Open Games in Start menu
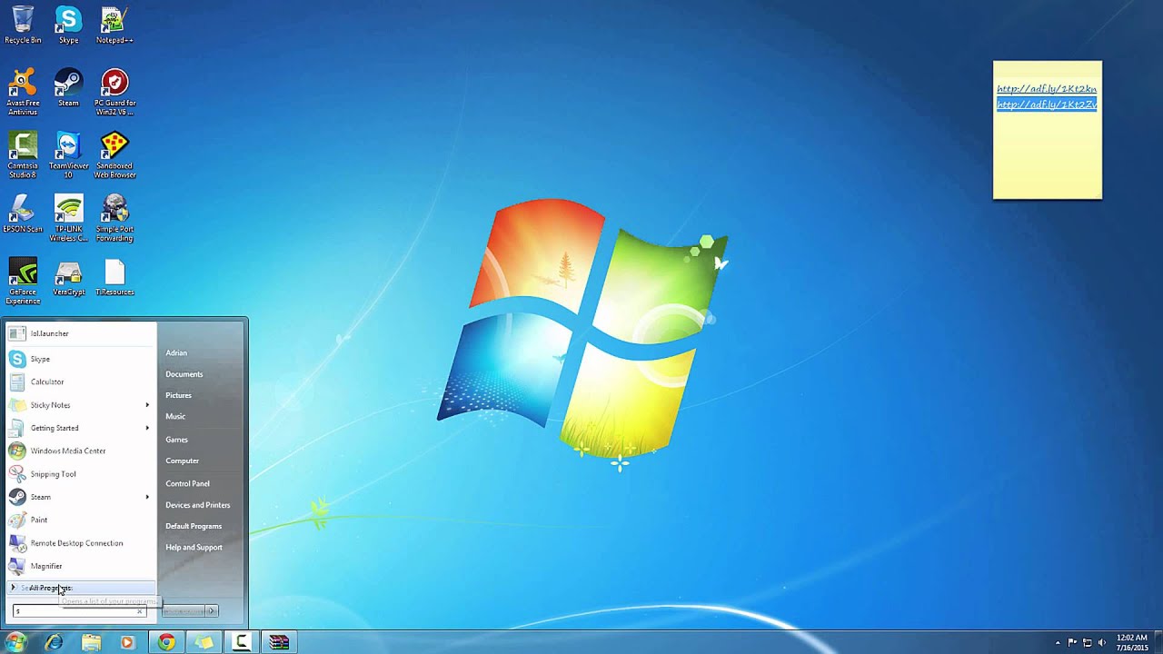This screenshot has height=654, width=1163. (177, 440)
